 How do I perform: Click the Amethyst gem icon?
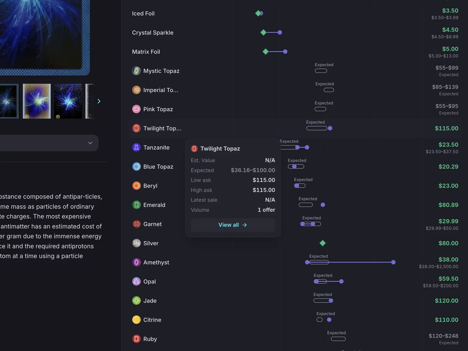[x=136, y=262]
